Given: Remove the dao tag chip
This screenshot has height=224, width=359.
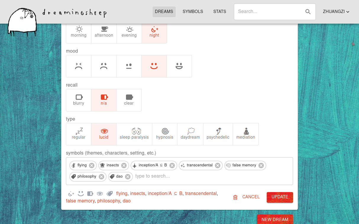Looking at the screenshot, I should click(x=128, y=177).
